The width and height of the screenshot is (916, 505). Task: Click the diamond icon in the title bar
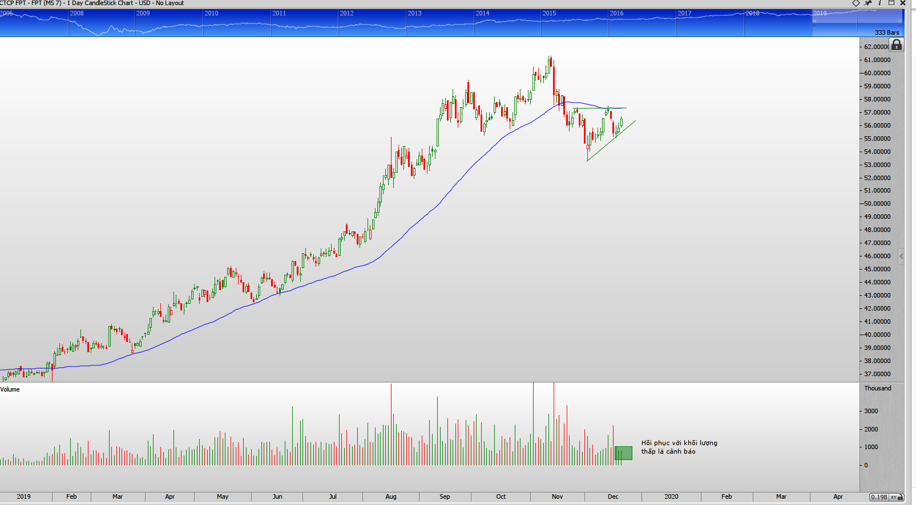point(856,3)
